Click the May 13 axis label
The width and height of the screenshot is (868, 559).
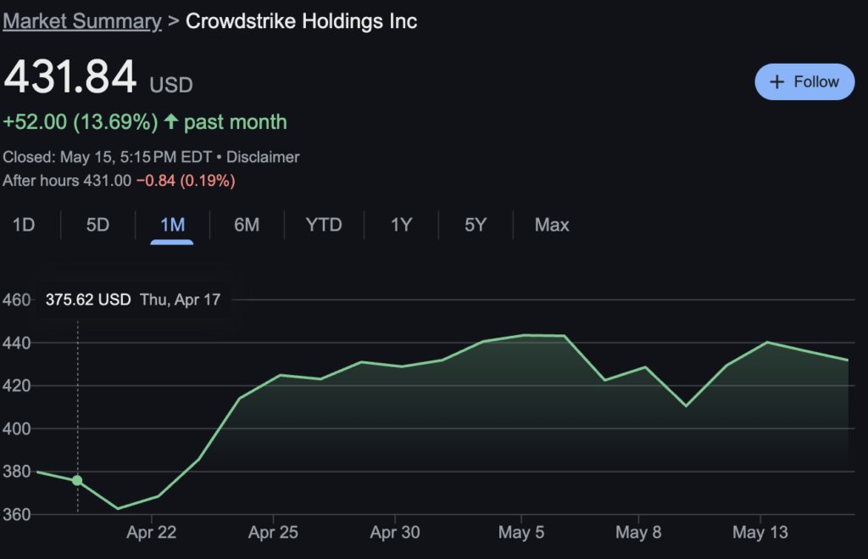[760, 533]
